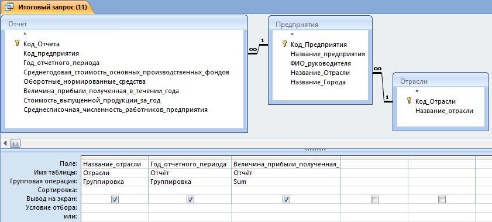Click sort cell under Название_отрасли column

pyautogui.click(x=115, y=190)
